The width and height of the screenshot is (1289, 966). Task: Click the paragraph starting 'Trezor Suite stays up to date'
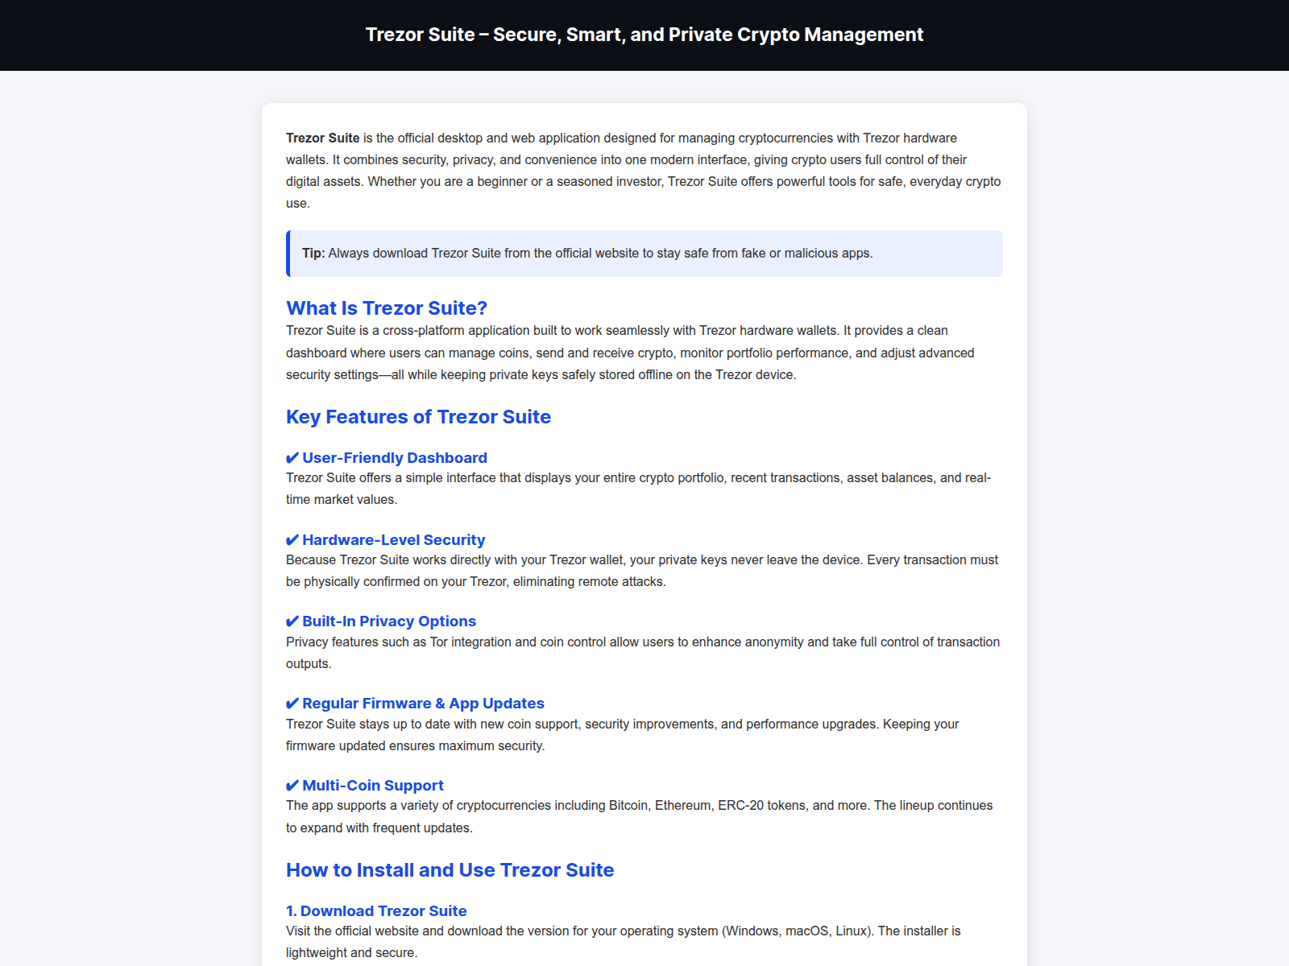point(644,735)
